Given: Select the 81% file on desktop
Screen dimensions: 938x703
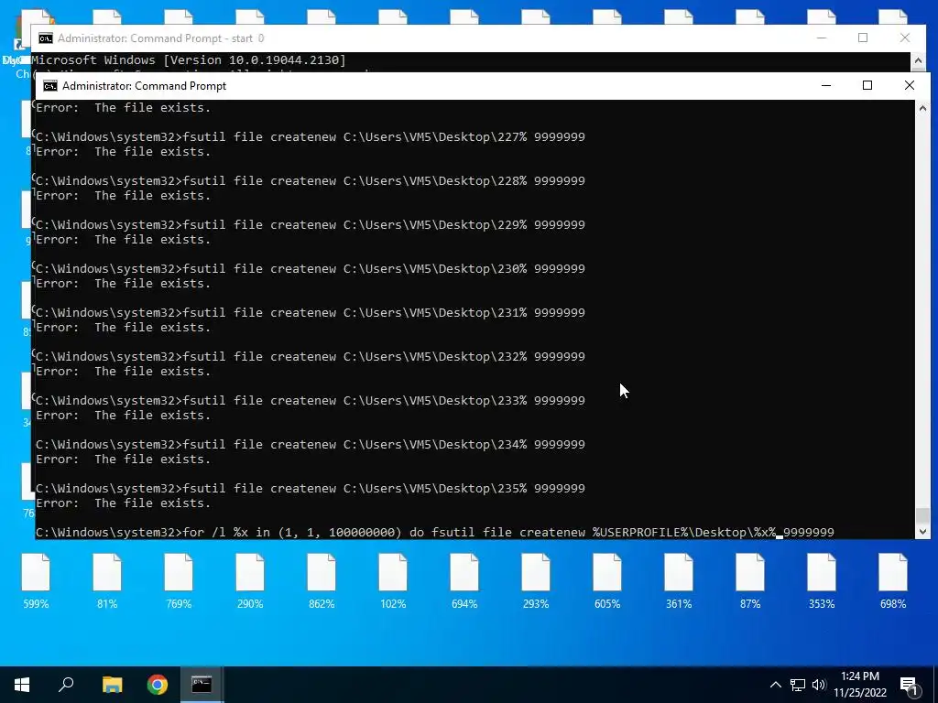Looking at the screenshot, I should (107, 581).
